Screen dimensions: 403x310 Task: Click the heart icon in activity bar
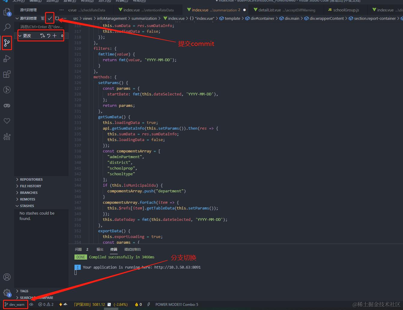7,121
